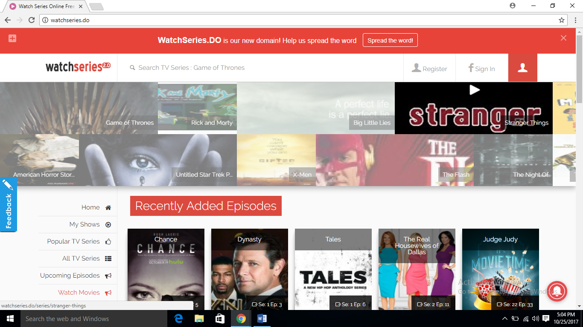Open the Game of Thrones banner

pyautogui.click(x=79, y=108)
